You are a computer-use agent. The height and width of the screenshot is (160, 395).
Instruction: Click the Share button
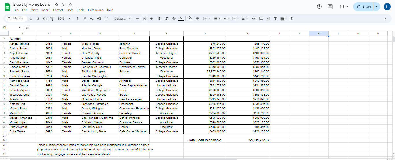tap(363, 7)
